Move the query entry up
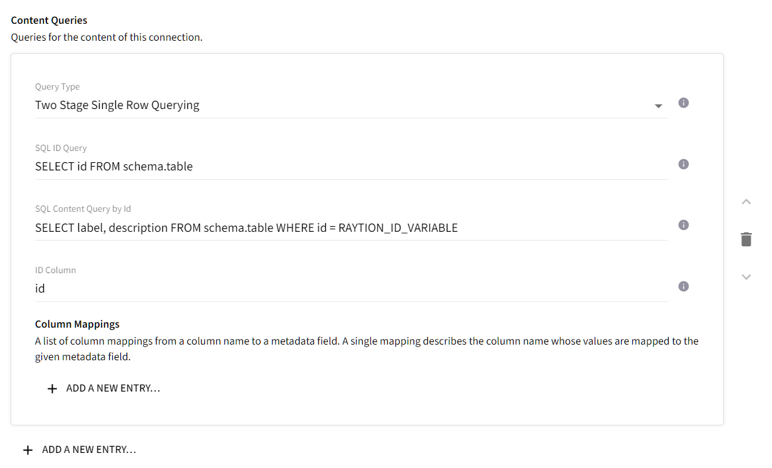 tap(746, 202)
